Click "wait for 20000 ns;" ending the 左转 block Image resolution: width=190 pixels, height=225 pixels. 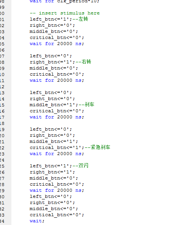coord(57,44)
